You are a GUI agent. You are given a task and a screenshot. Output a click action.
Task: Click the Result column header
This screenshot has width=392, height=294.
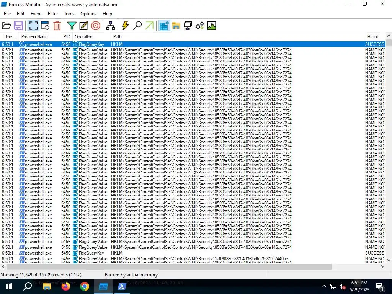click(375, 37)
